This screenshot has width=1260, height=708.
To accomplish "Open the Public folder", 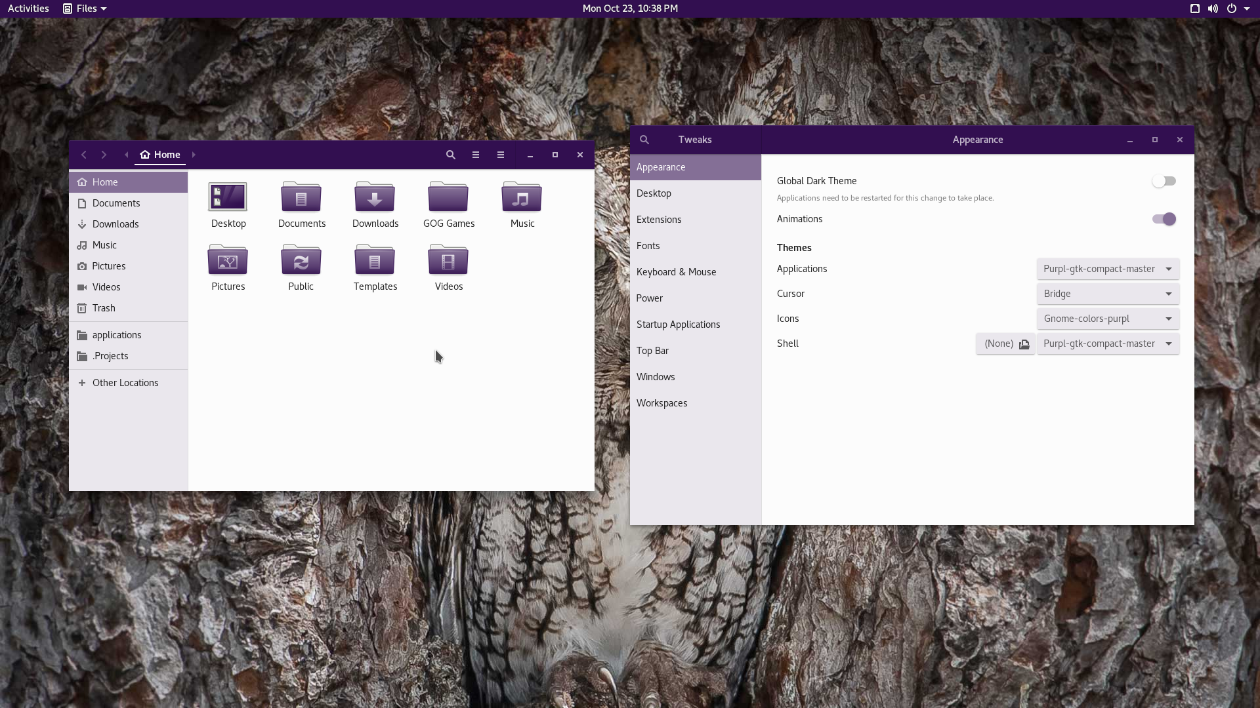I will coord(301,260).
